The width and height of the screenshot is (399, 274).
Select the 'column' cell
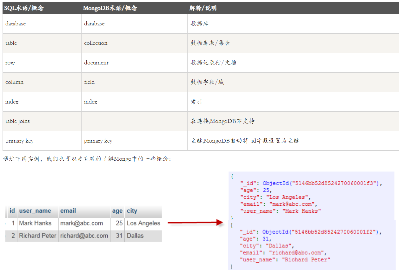pyautogui.click(x=42, y=82)
